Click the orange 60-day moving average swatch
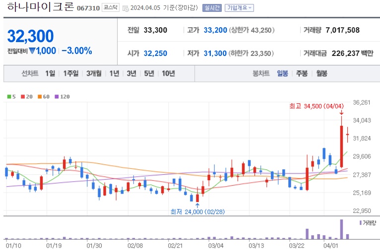Viewport: 380px width, 252px height. pyautogui.click(x=40, y=97)
